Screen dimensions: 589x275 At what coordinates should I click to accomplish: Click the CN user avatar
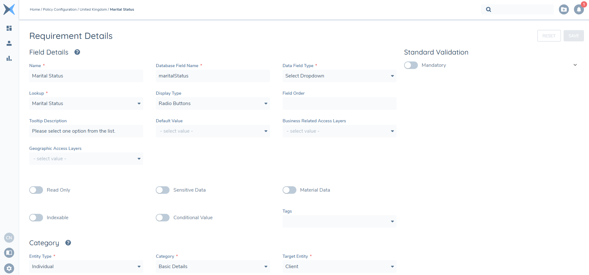coord(9,238)
